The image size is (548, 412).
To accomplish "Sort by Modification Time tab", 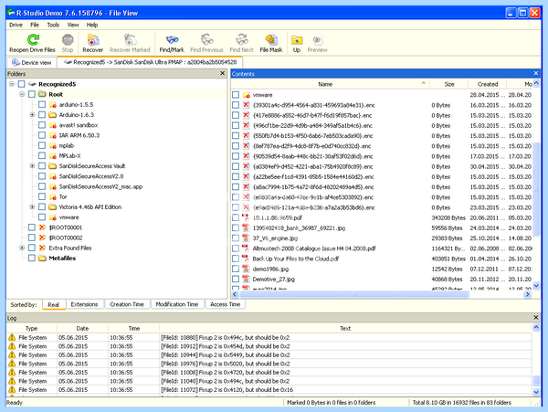I will (177, 304).
